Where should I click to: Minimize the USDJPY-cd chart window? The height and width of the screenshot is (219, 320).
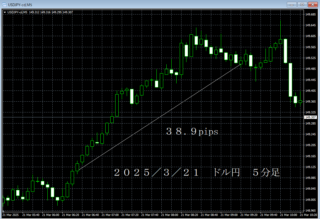292,5
